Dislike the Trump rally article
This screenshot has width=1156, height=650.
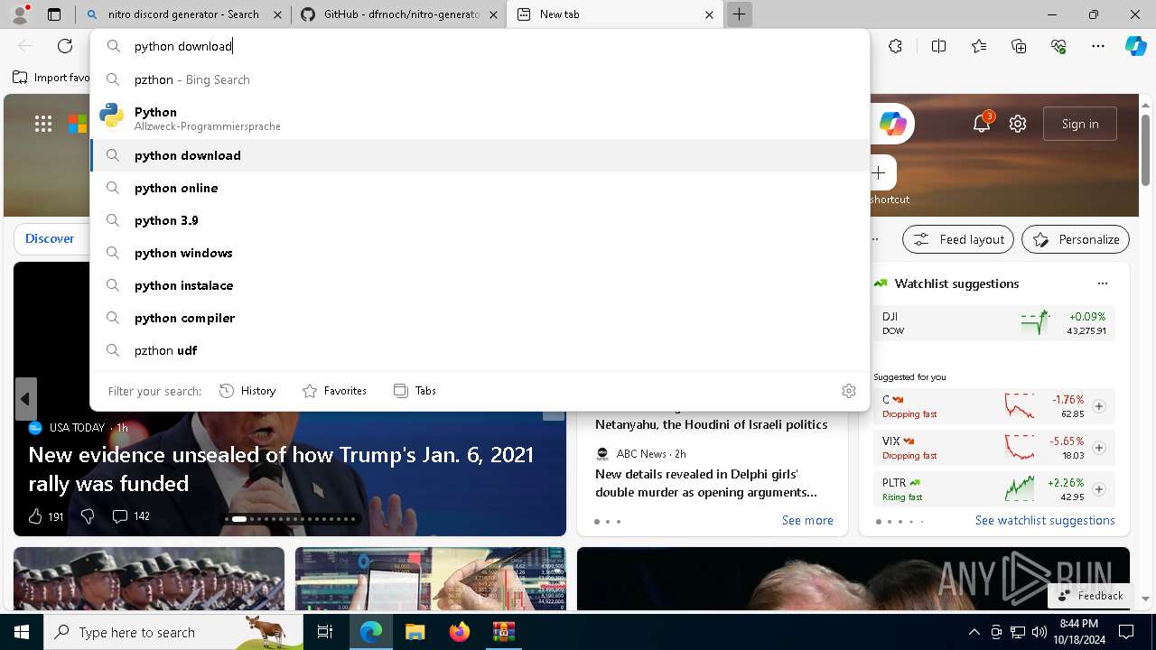(x=88, y=516)
